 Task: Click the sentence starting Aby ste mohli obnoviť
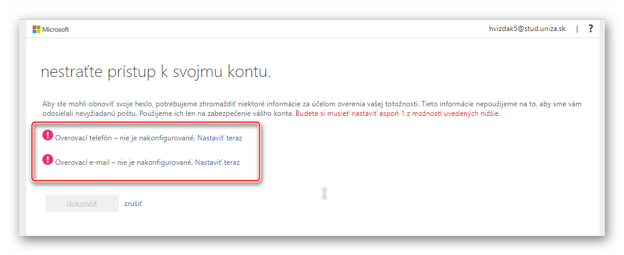(227, 104)
